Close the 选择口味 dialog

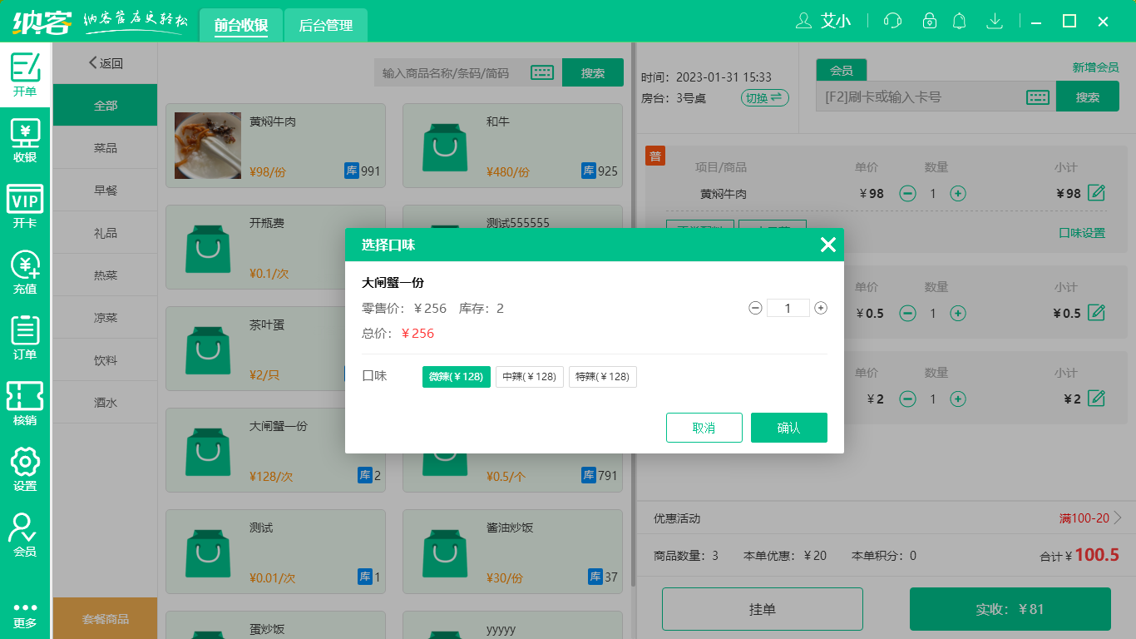coord(827,245)
